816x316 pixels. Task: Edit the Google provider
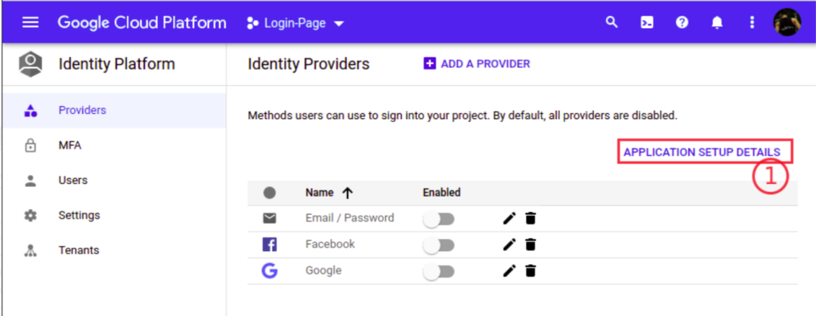pos(509,271)
